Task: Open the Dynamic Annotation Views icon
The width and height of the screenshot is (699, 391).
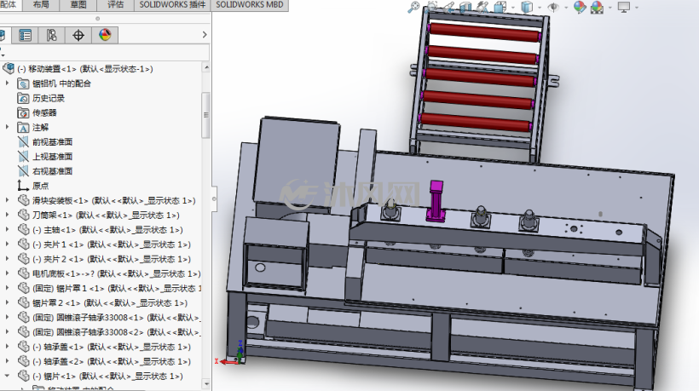Action: pyautogui.click(x=482, y=7)
